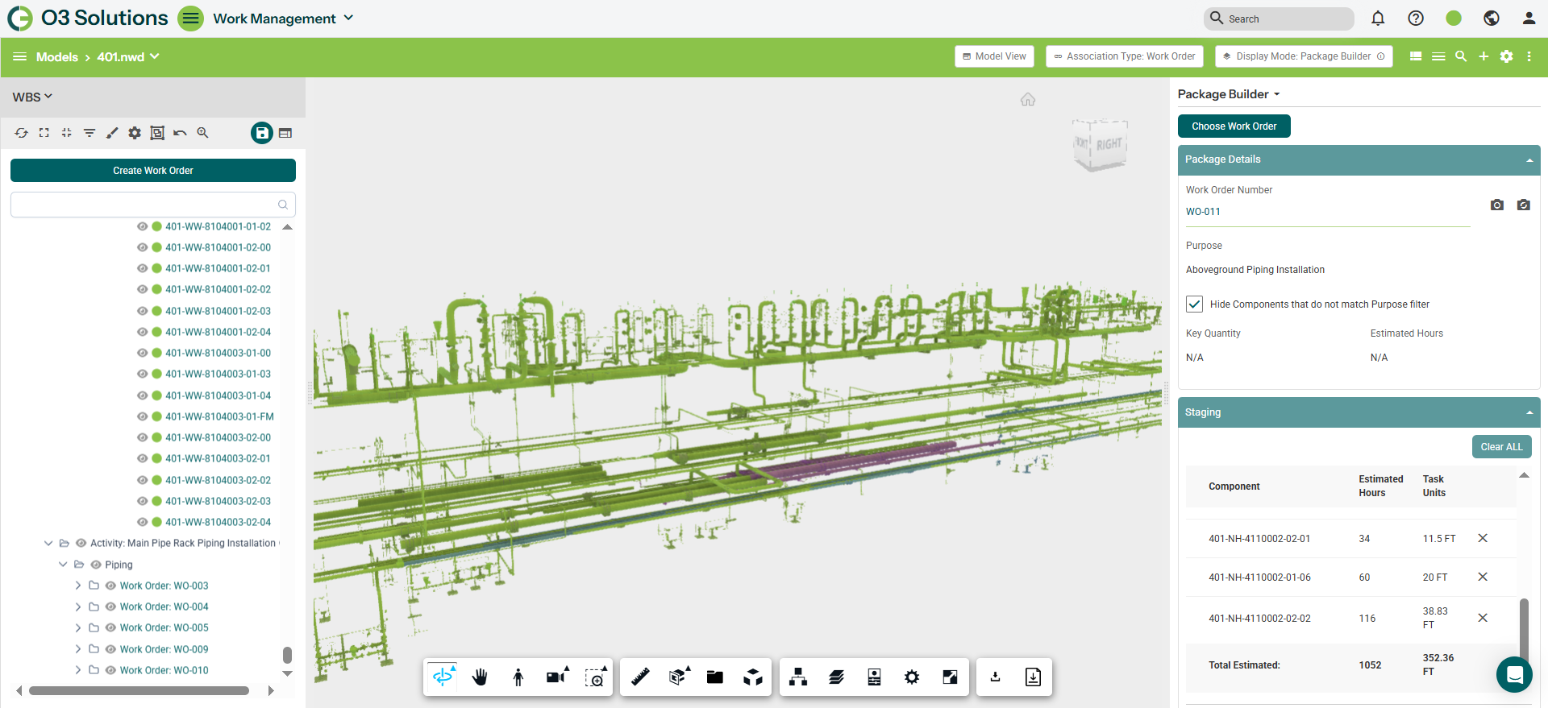Click the notifications bell icon
Viewport: 1548px width, 708px height.
tap(1378, 19)
